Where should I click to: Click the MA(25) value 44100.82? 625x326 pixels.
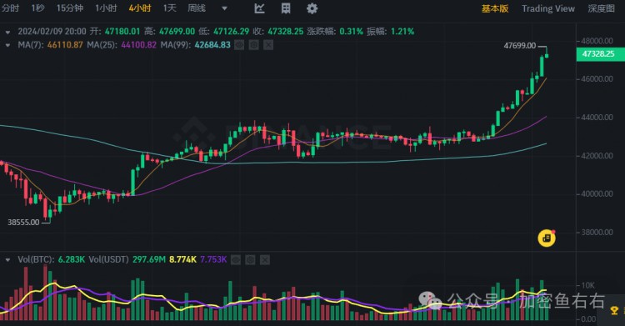[138, 45]
